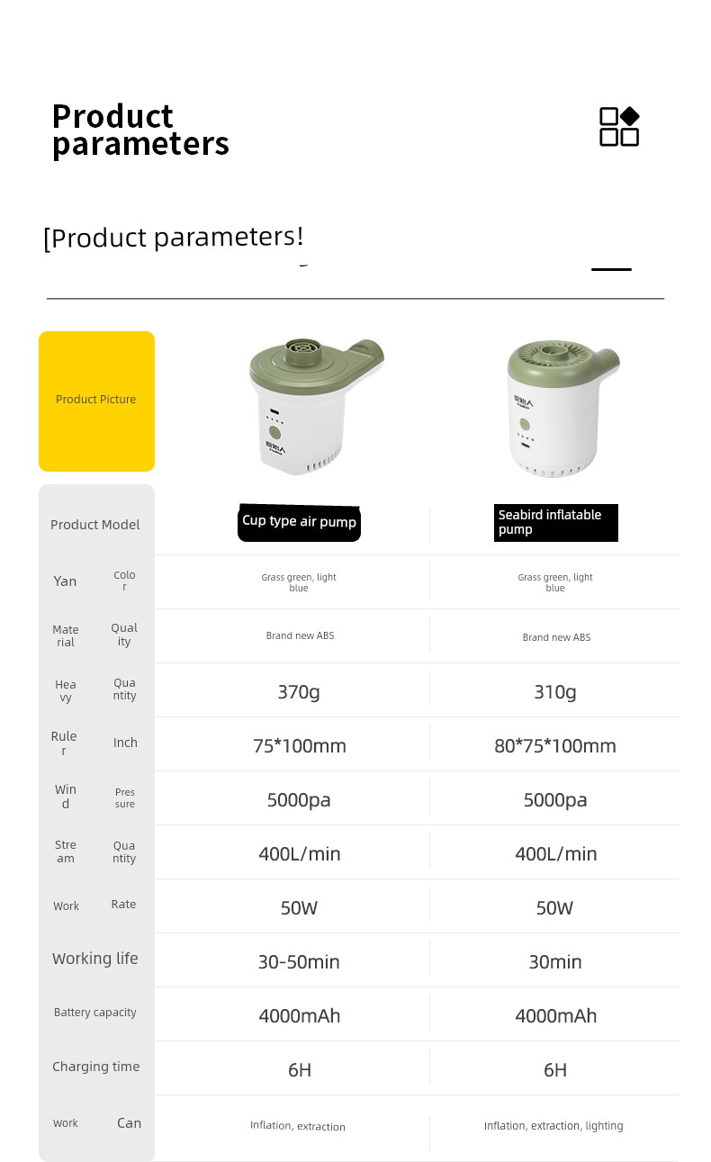Click the 75*100mm size value

tap(300, 745)
